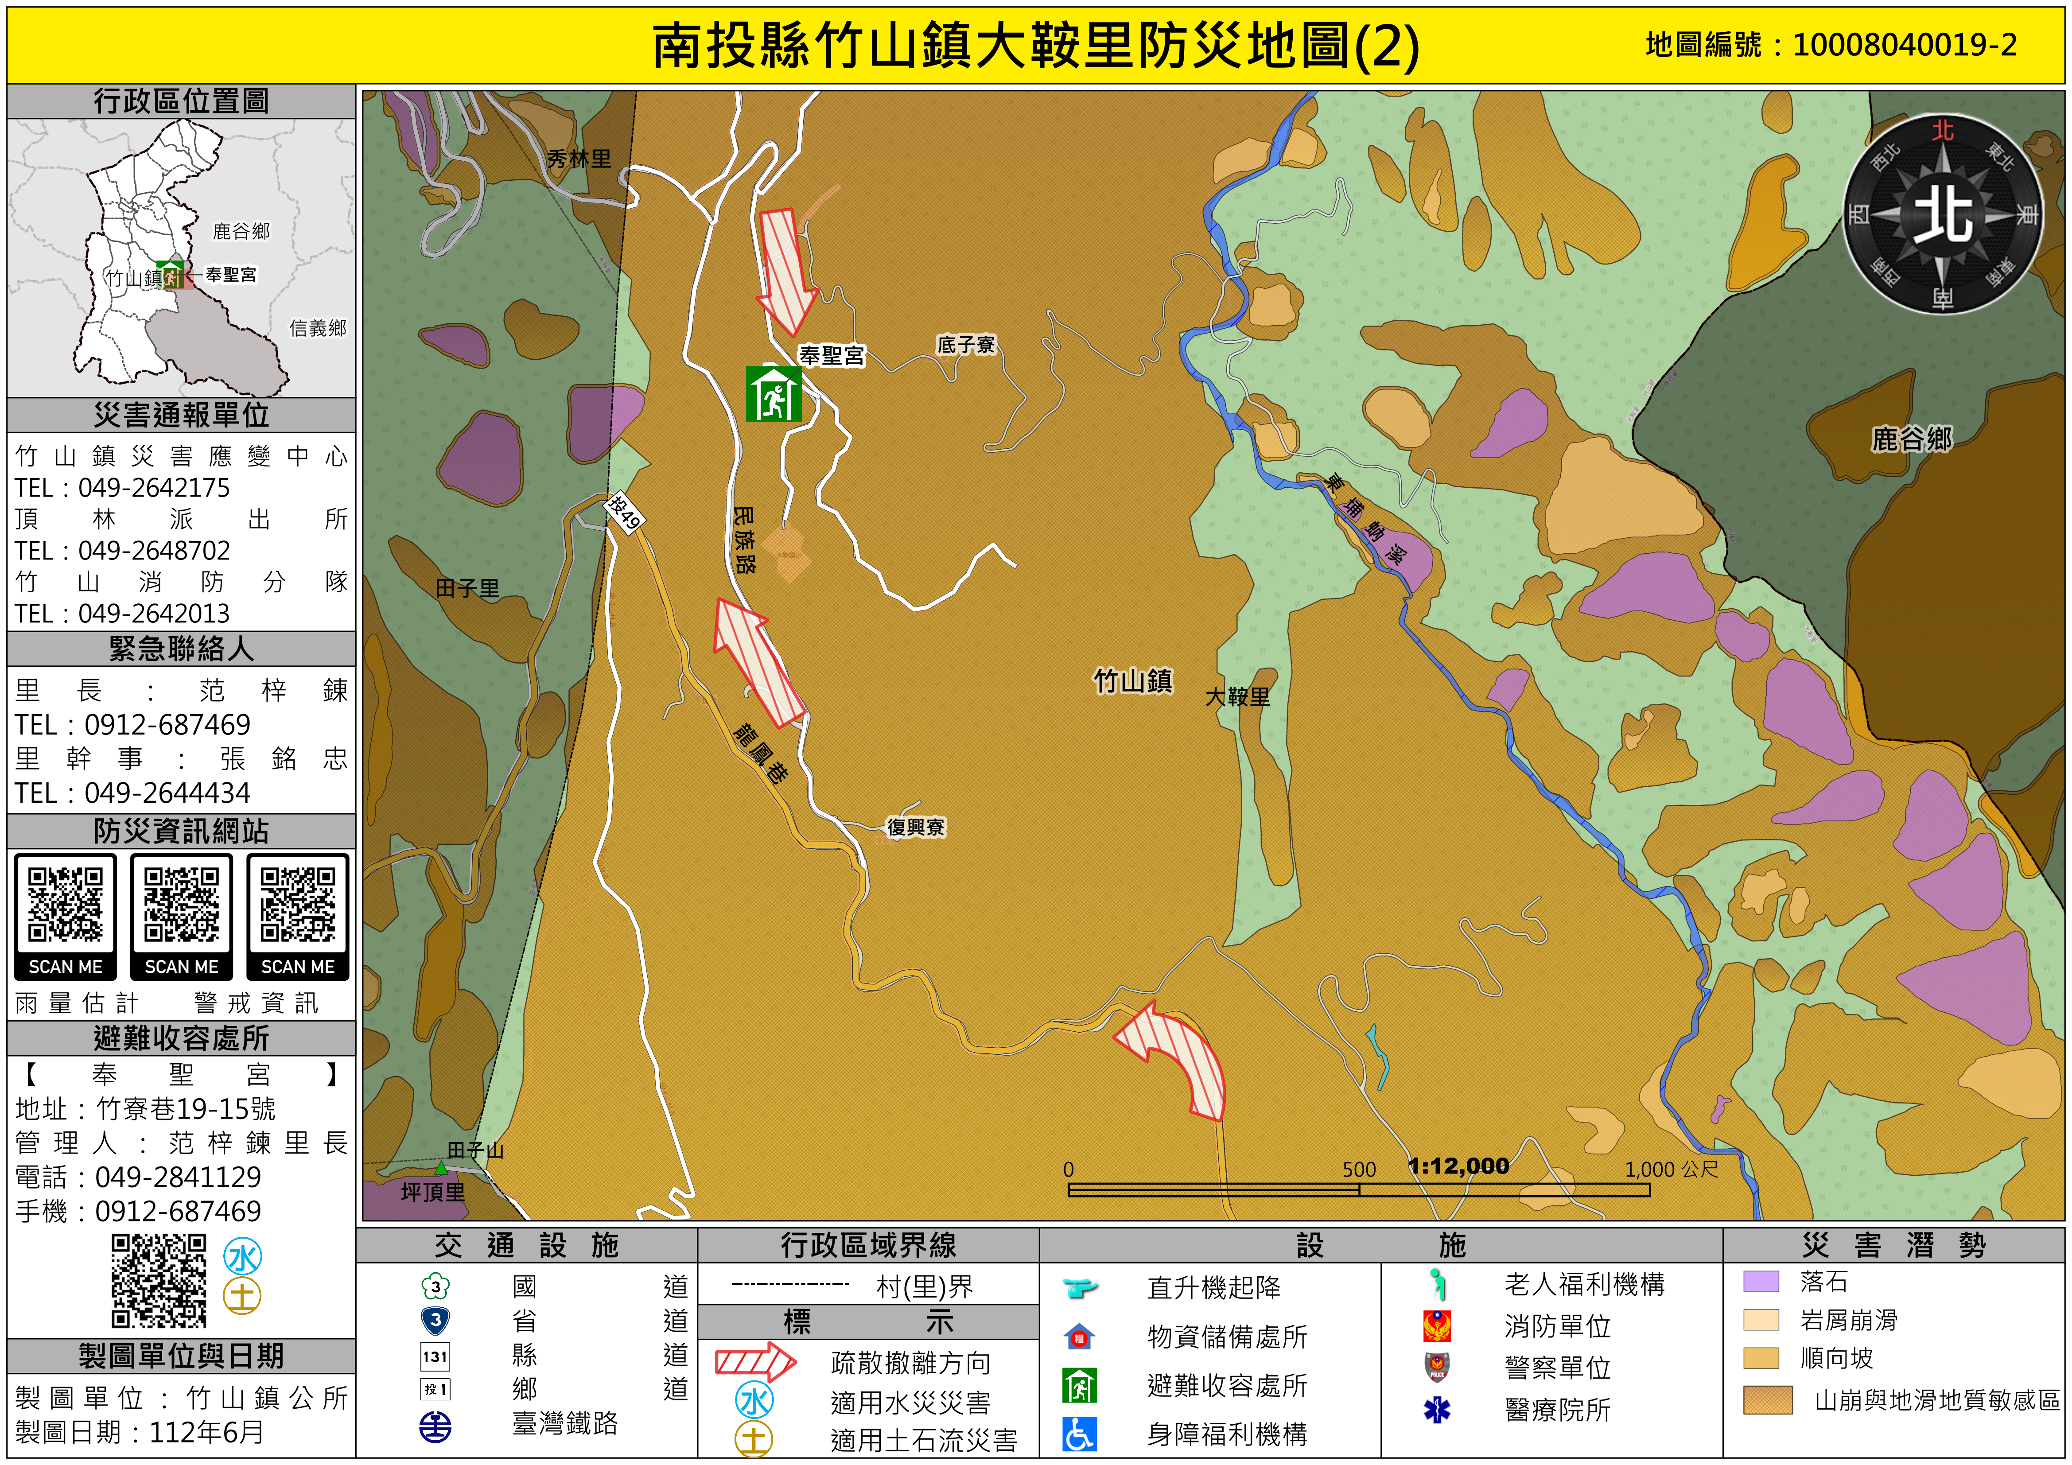
Task: Click the green evacuation shelter icon on the map
Action: click(x=774, y=393)
